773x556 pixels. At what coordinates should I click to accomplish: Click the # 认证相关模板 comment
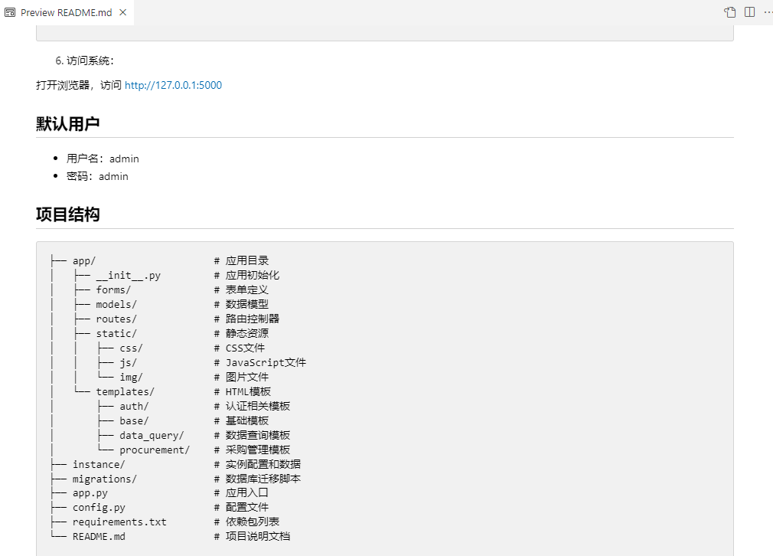[x=253, y=407]
